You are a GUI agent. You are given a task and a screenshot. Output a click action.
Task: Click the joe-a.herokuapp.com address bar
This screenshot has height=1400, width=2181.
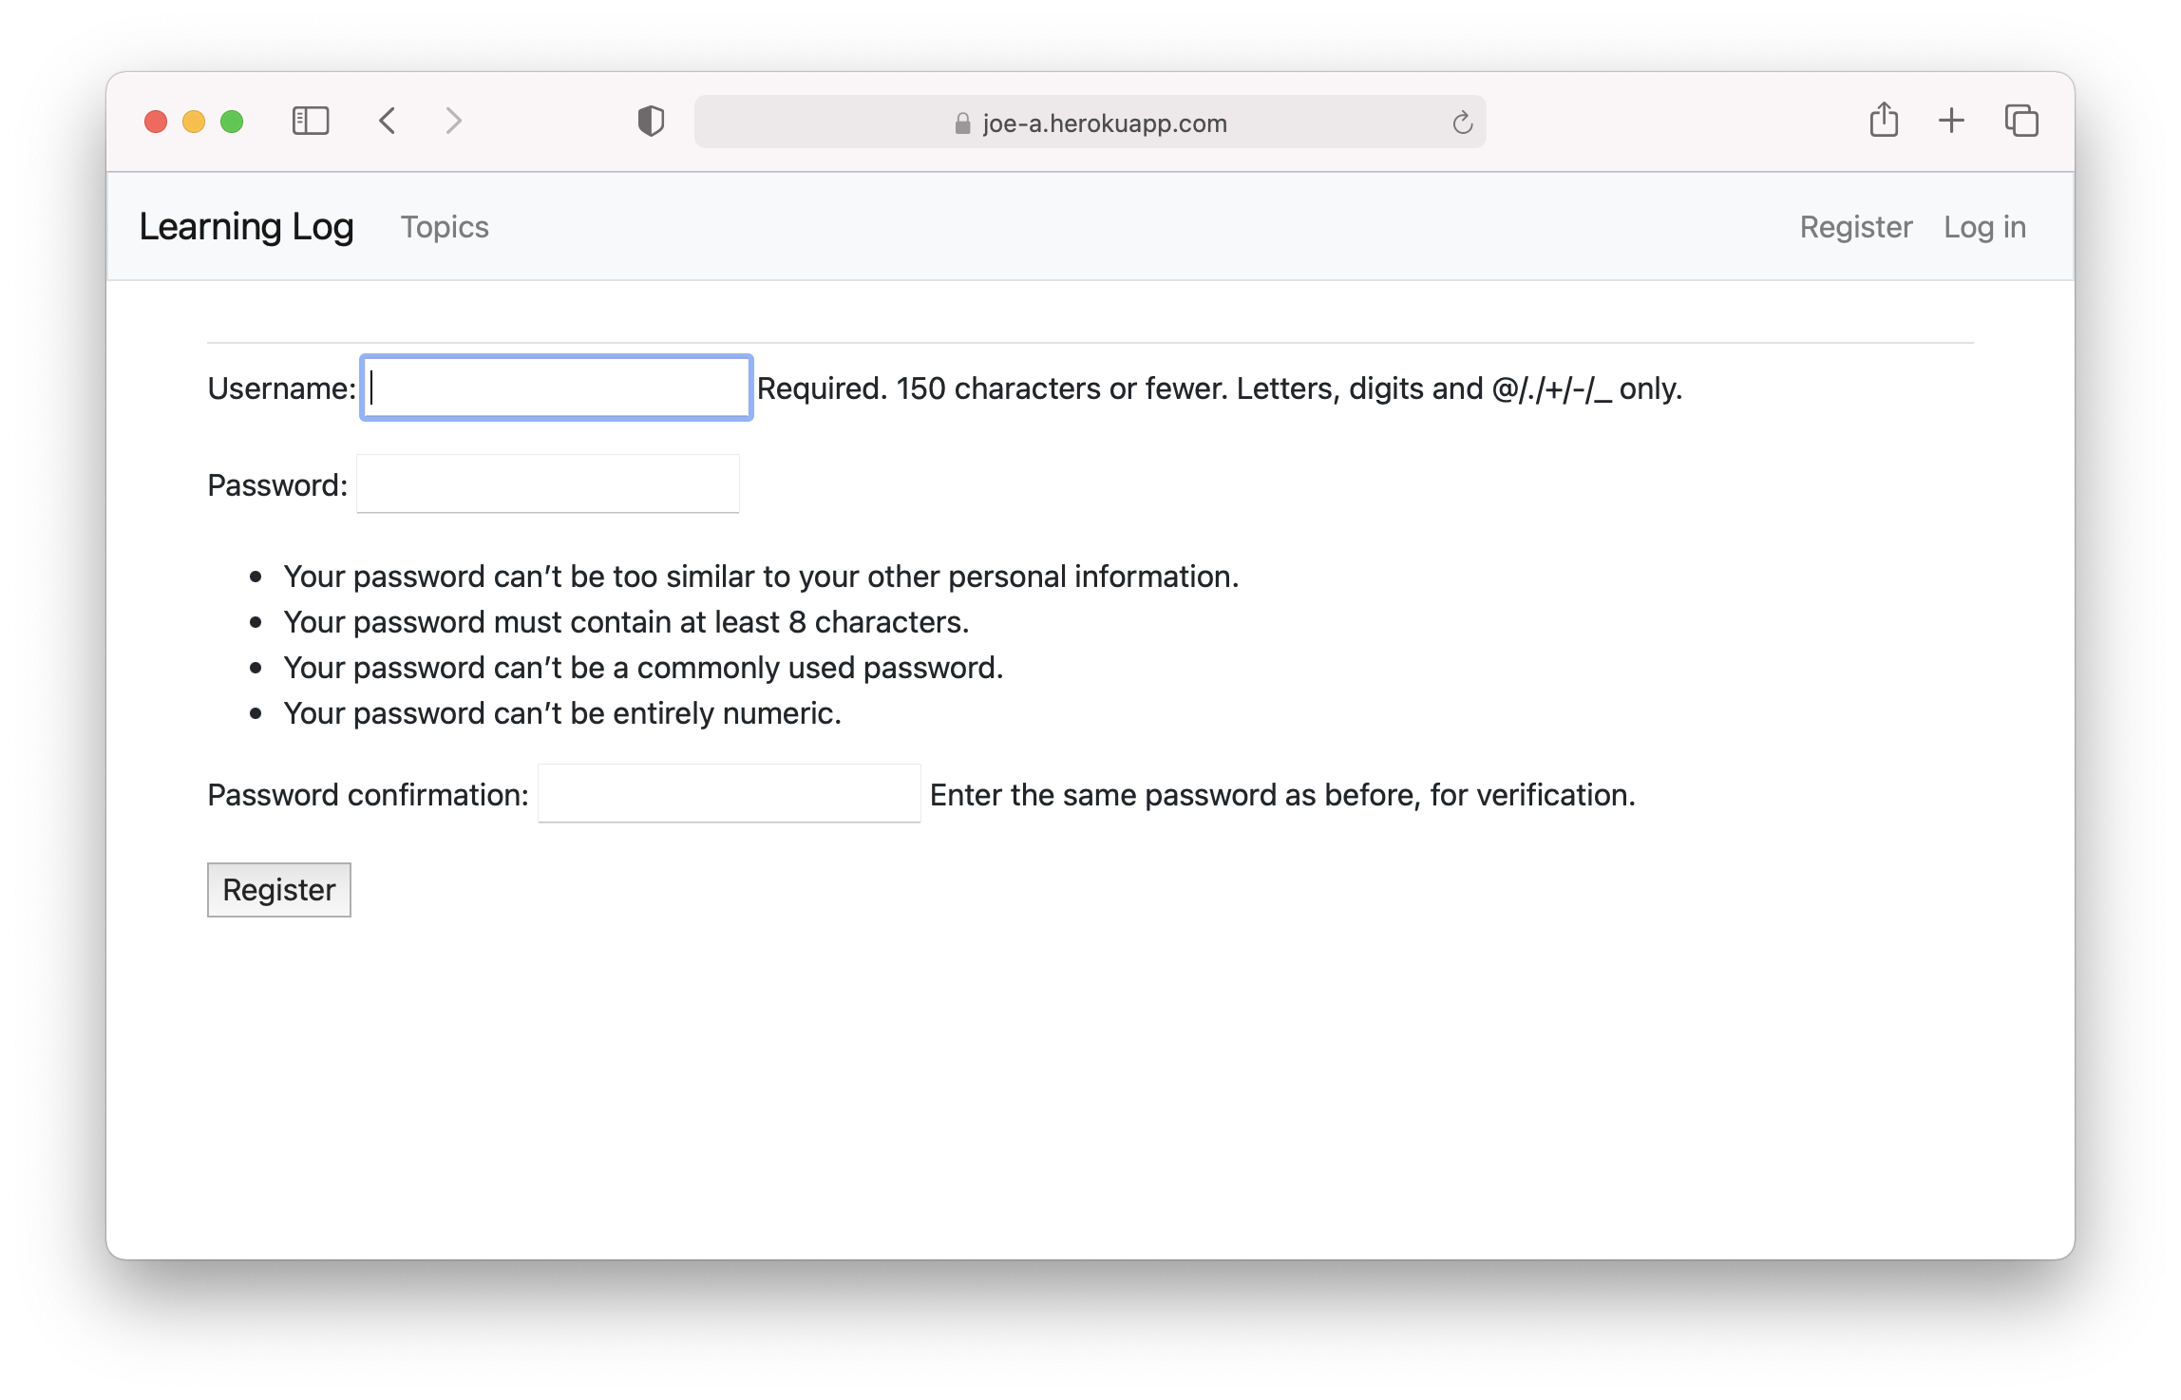click(1104, 123)
